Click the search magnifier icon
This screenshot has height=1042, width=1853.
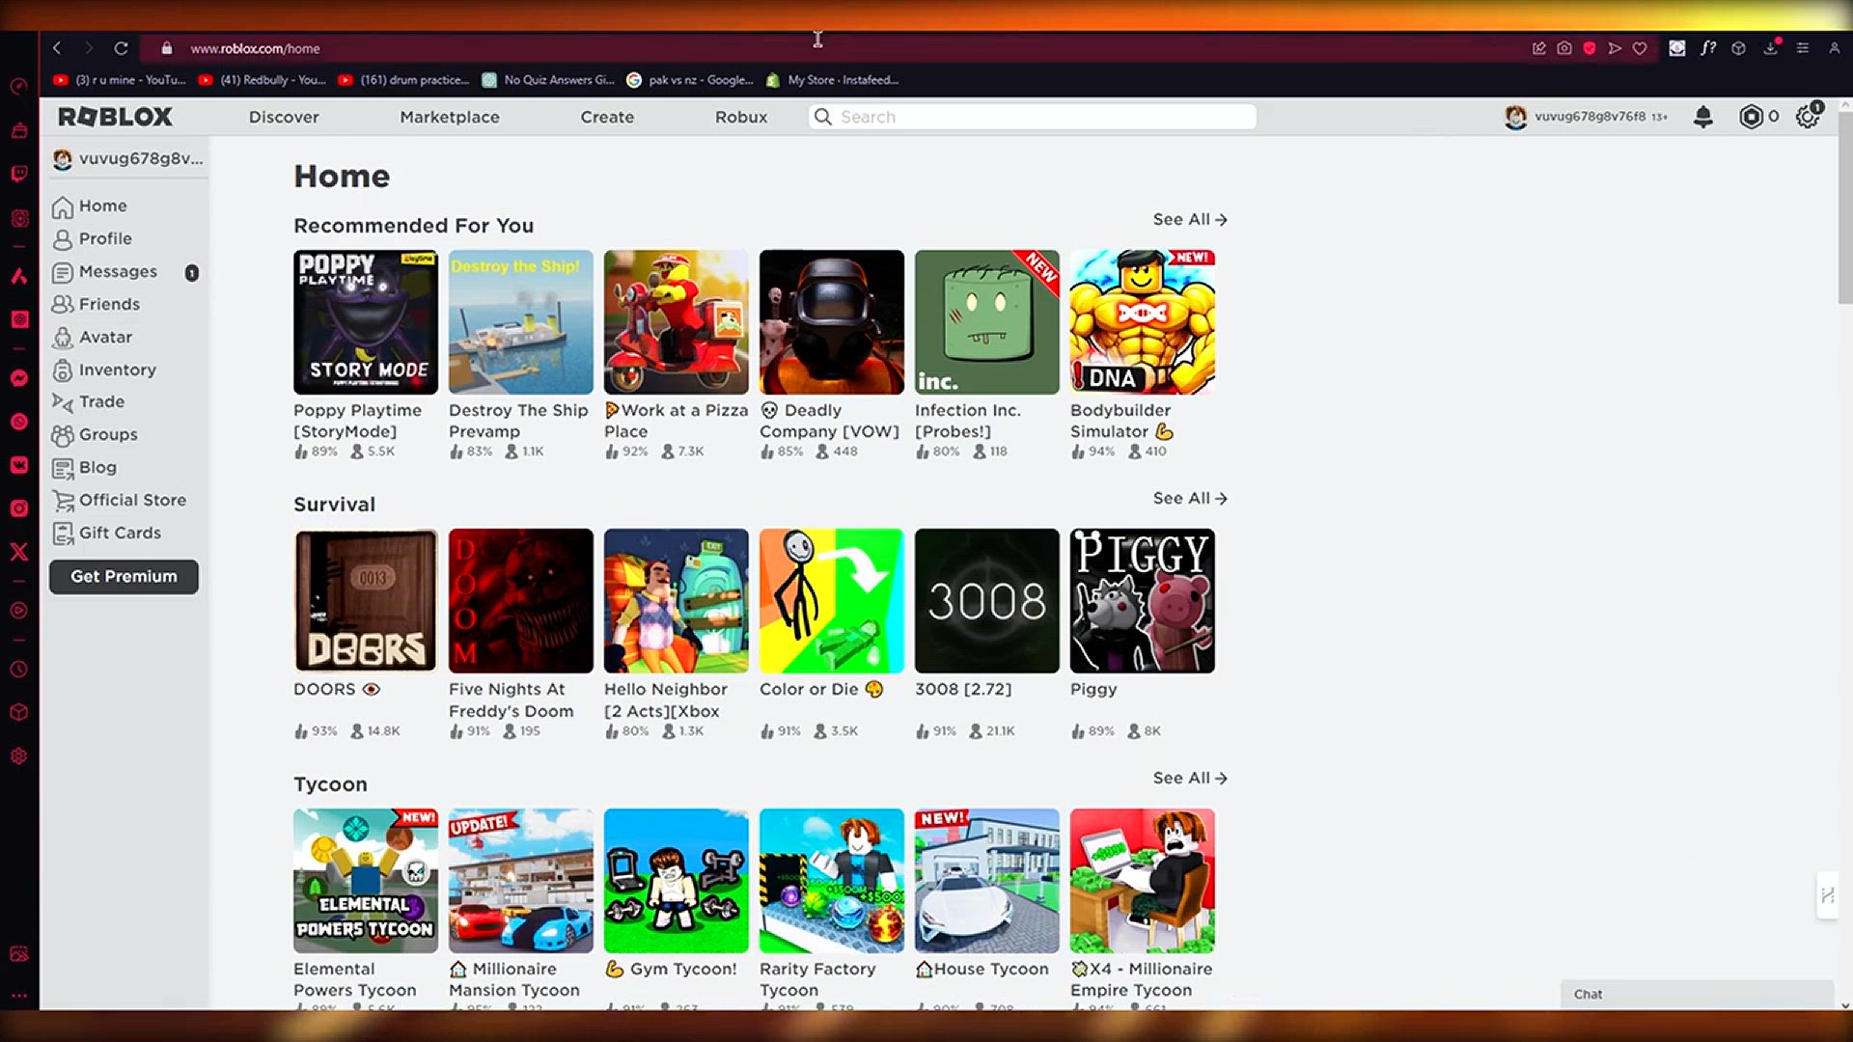pyautogui.click(x=823, y=117)
